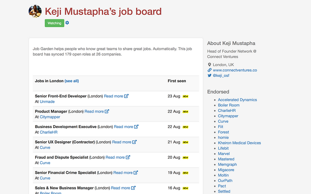311x194 pixels.
Task: Open Read more for Senior UX Designer (Contractor)
Action: tap(122, 142)
